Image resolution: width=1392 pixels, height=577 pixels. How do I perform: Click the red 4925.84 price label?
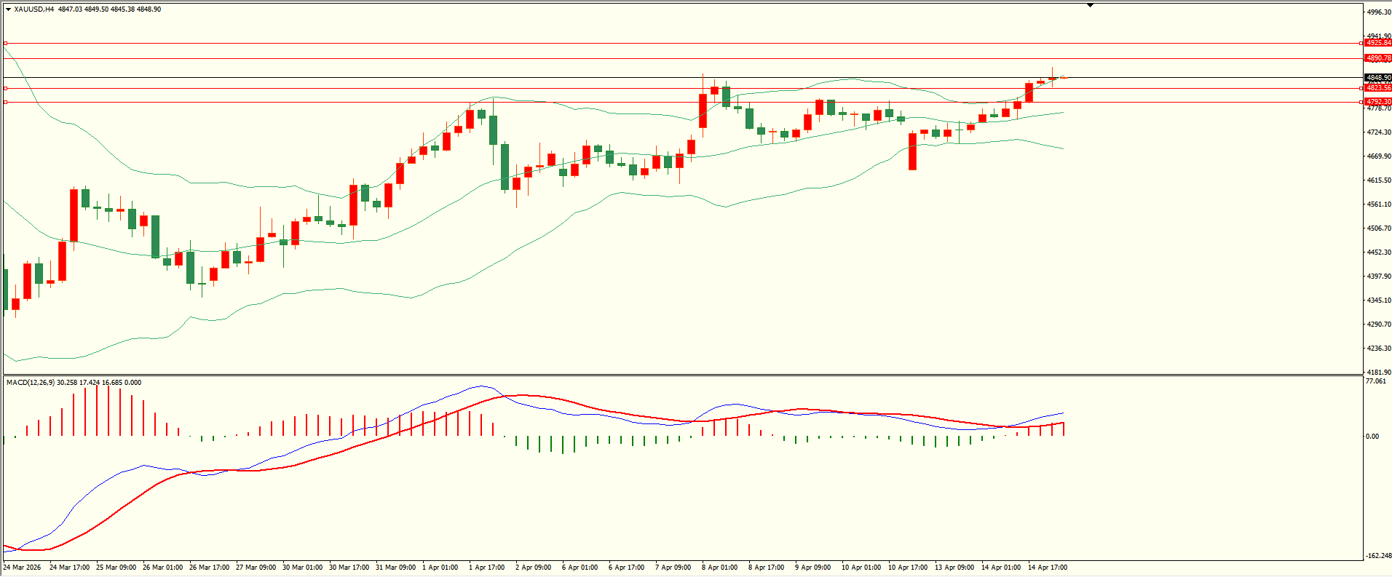tap(1378, 43)
